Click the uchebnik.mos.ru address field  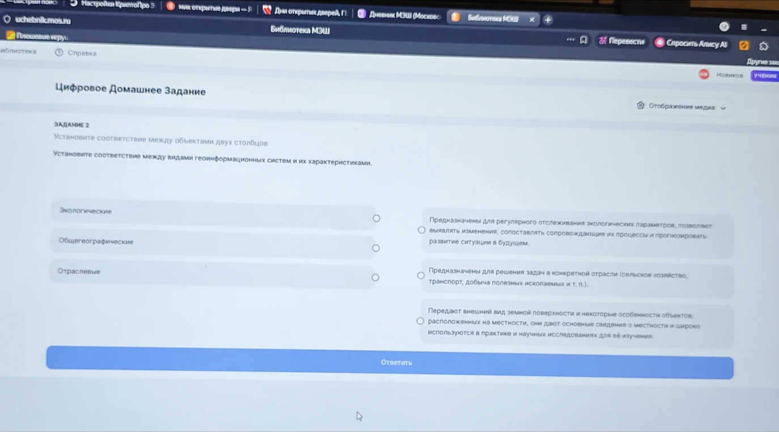point(43,20)
